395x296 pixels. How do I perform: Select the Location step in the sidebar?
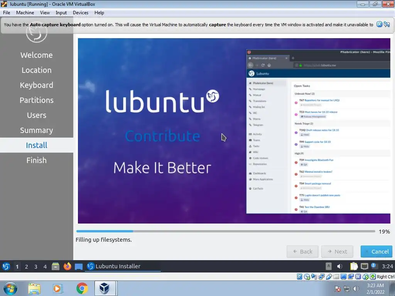pyautogui.click(x=37, y=70)
